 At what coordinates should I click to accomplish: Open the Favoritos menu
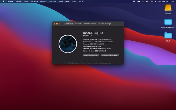point(53,1)
